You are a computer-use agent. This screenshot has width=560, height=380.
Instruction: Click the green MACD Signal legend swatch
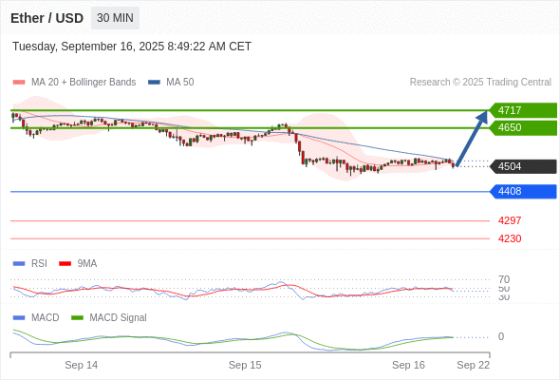coord(77,318)
